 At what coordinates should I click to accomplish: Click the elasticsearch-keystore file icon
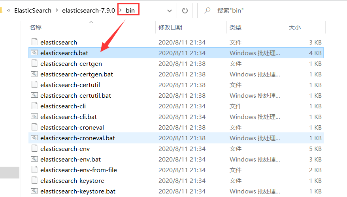[x=34, y=180]
